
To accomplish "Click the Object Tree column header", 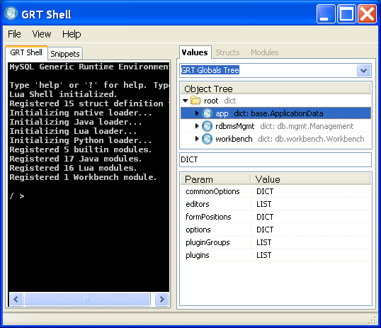I will click(275, 89).
